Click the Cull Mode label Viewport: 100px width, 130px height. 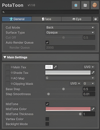click(13, 27)
